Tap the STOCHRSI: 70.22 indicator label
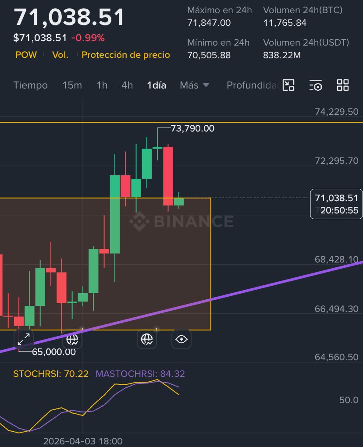363x447 pixels. pos(51,373)
